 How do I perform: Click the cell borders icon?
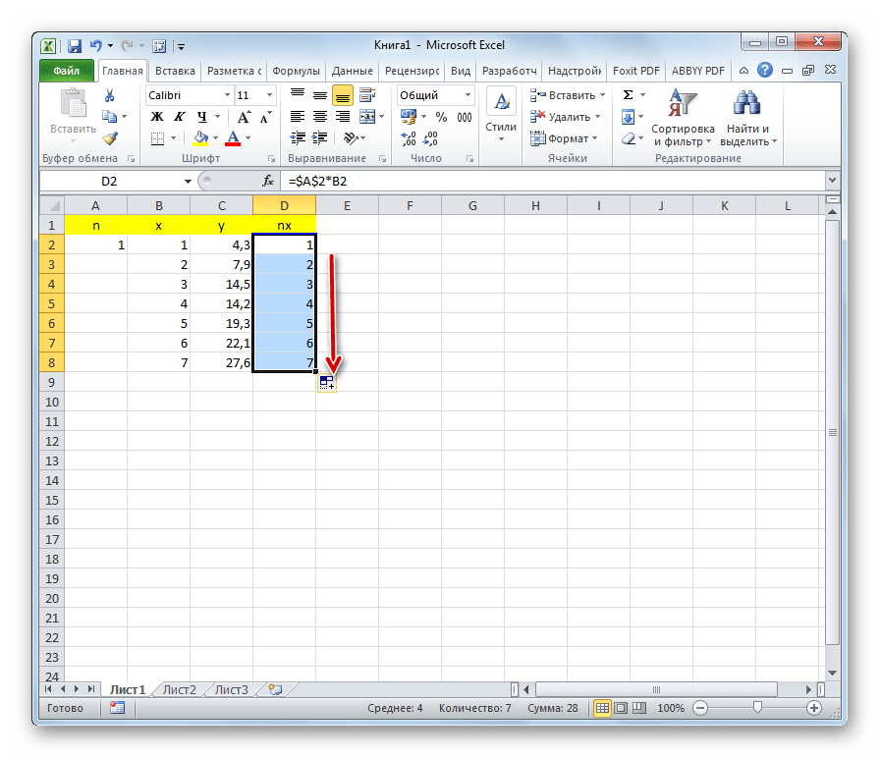(158, 138)
